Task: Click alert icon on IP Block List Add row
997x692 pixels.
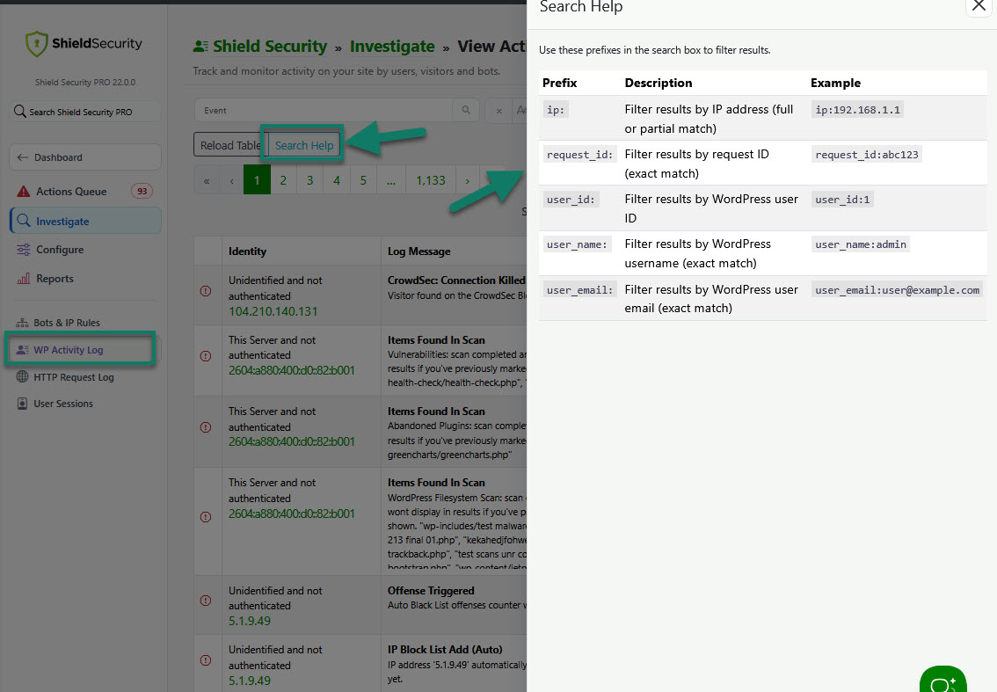Action: pyautogui.click(x=206, y=660)
